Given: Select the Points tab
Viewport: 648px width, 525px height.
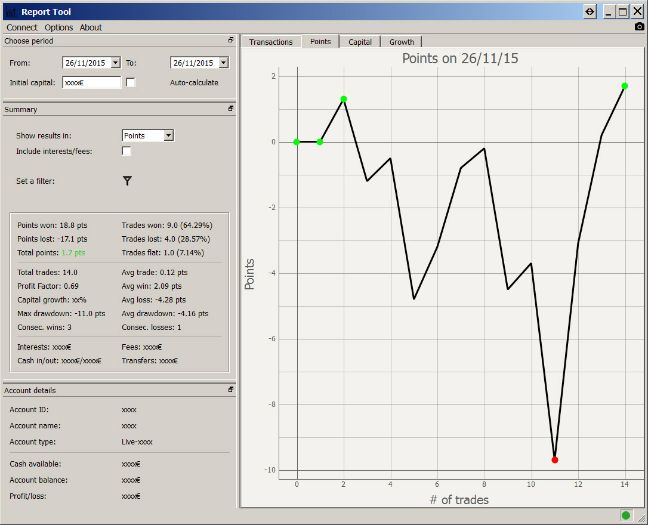Looking at the screenshot, I should 320,41.
